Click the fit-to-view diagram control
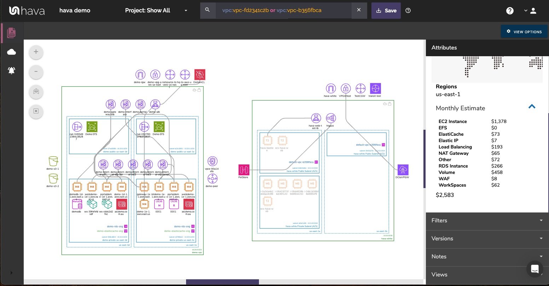Viewport: 549px width, 286px height. (x=36, y=92)
